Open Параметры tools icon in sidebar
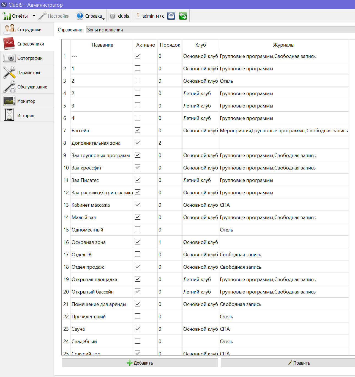 tap(9, 72)
